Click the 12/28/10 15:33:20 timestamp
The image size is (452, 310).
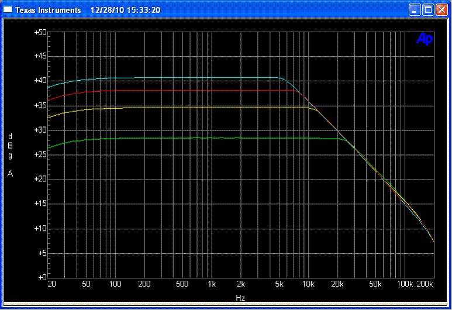click(x=125, y=10)
